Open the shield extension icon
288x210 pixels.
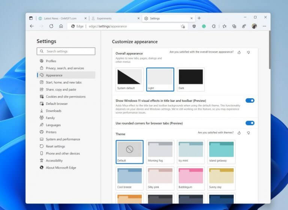pos(194,26)
